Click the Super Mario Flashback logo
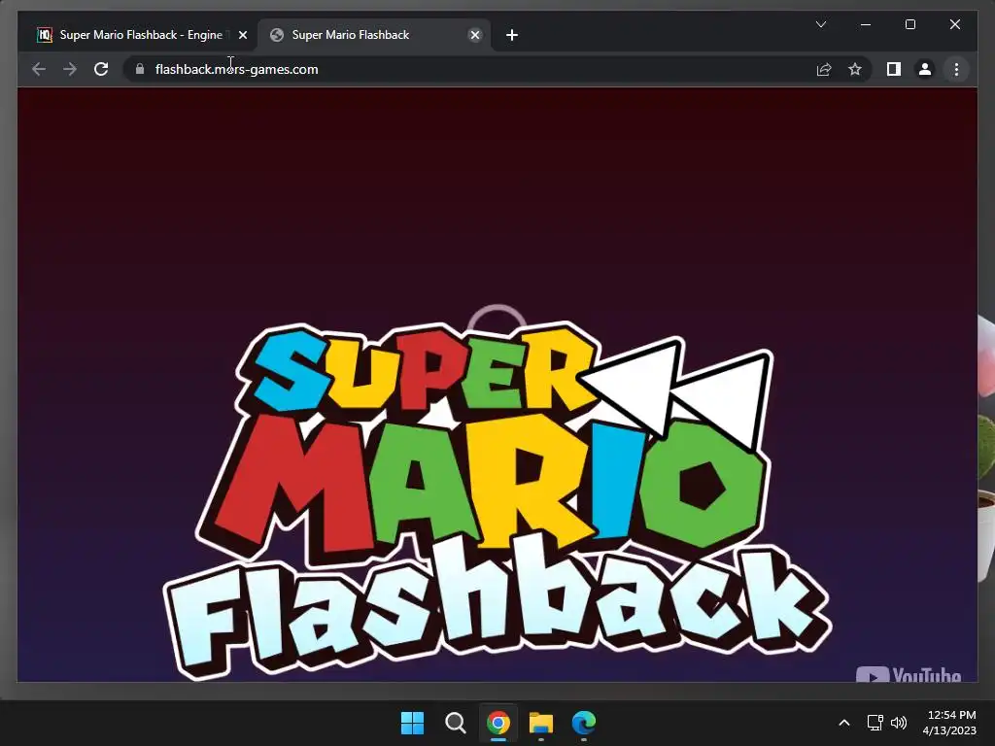The height and width of the screenshot is (746, 995). point(497,501)
